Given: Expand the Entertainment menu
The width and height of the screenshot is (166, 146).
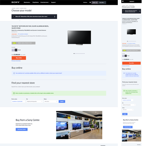Looking at the screenshot, I should click(x=45, y=2).
